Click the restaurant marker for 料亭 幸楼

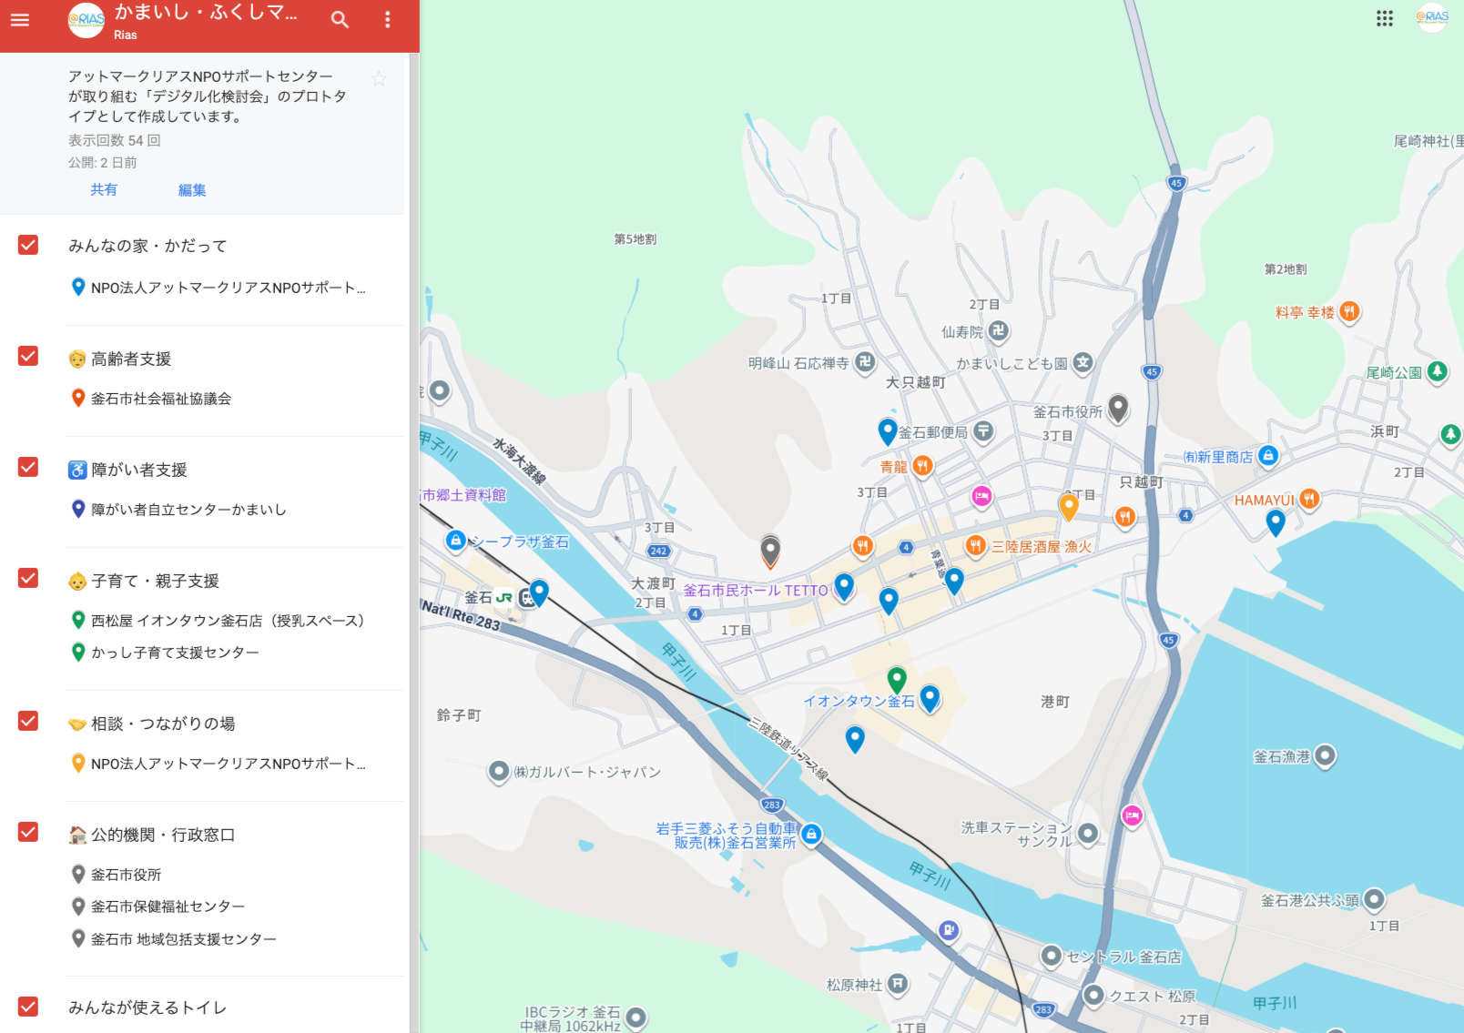tap(1349, 312)
